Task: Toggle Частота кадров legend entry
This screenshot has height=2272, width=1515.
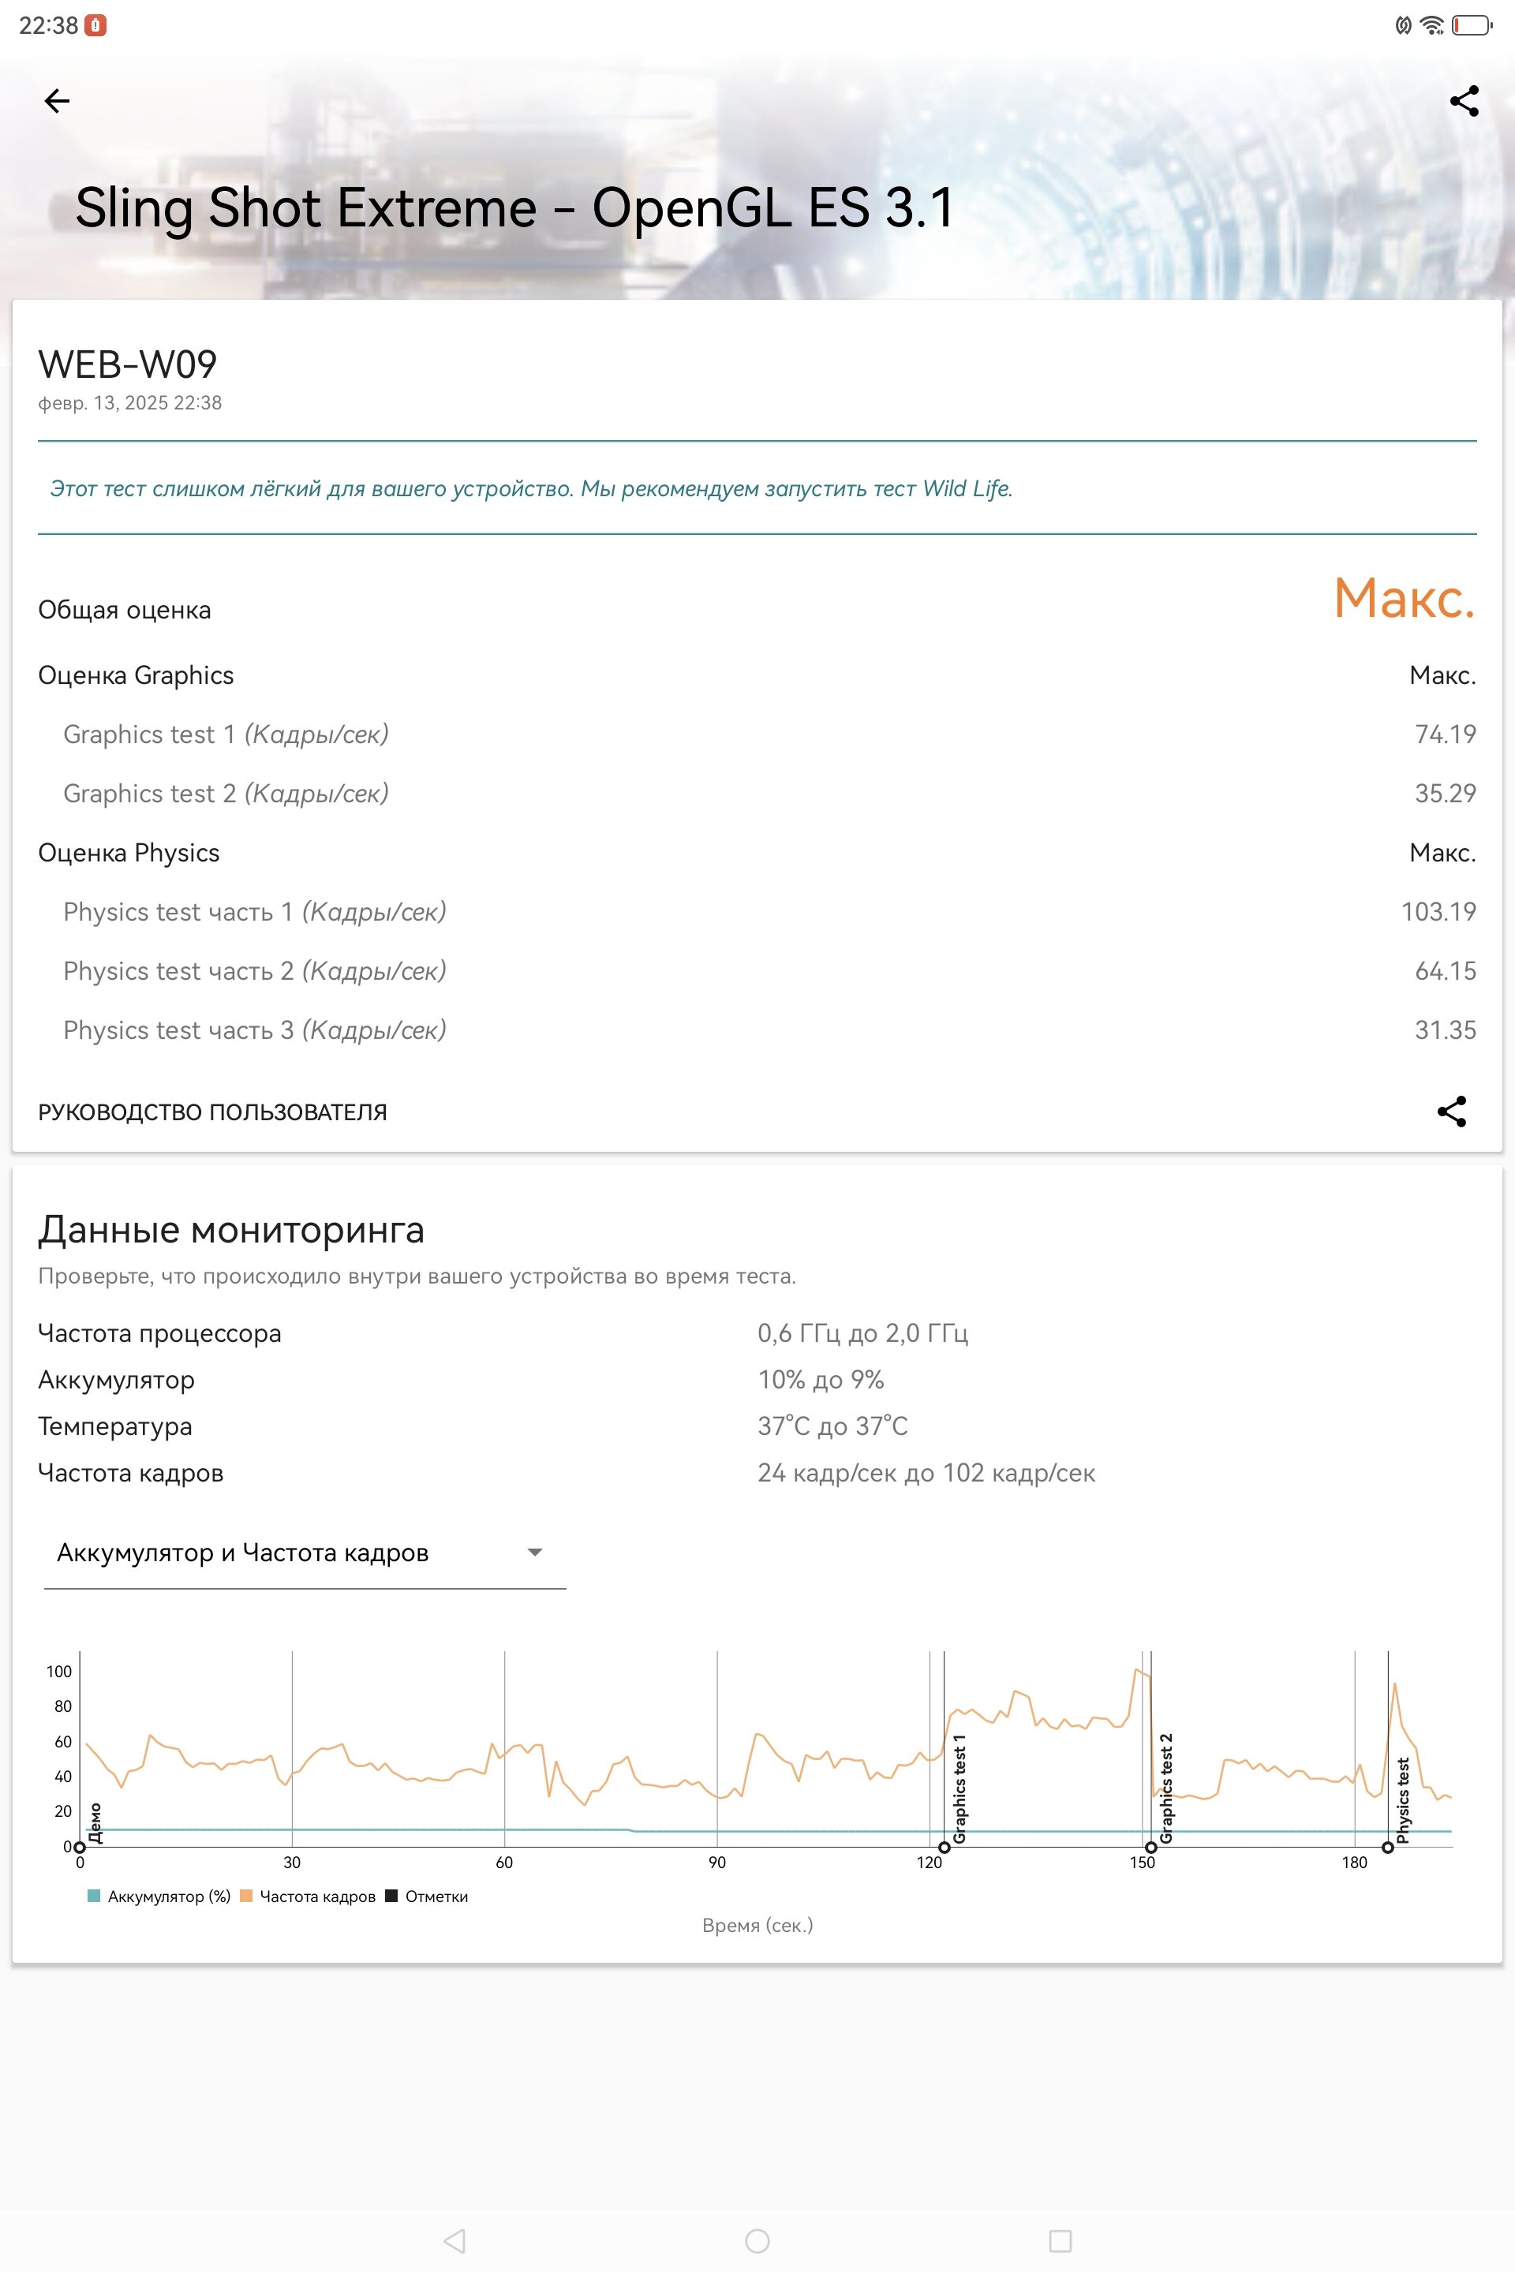Action: click(307, 1896)
